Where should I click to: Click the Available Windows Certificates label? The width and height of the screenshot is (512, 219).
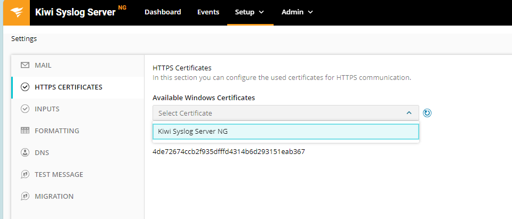pyautogui.click(x=204, y=98)
